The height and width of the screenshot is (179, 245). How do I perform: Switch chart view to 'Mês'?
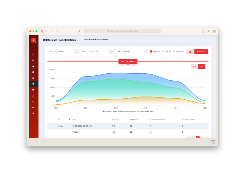194,67
